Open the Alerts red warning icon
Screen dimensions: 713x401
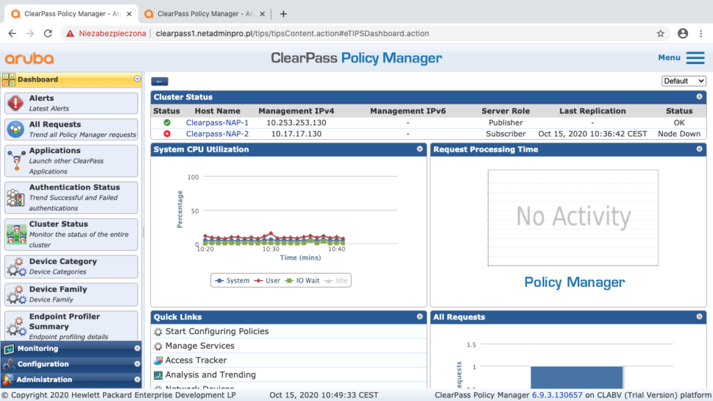[x=15, y=103]
